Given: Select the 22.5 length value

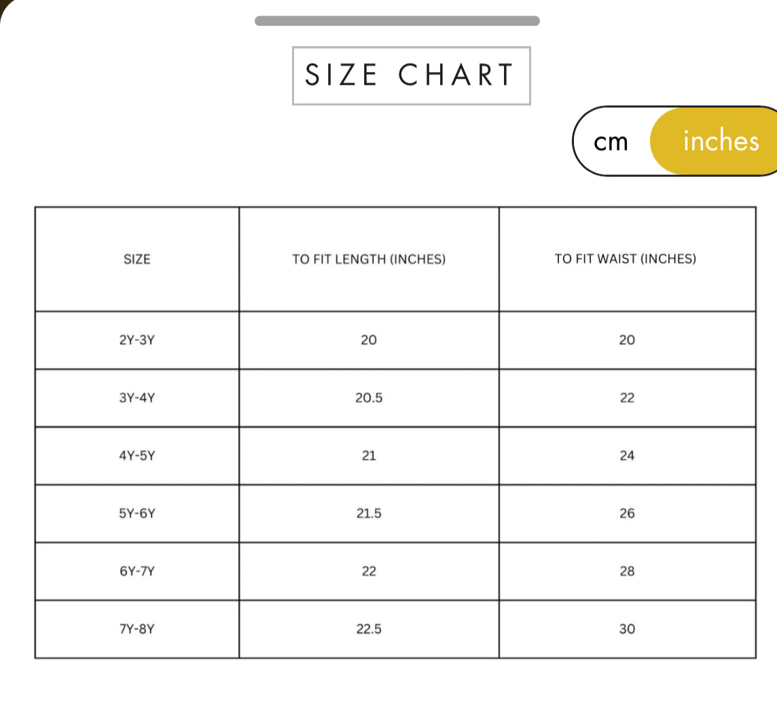Looking at the screenshot, I should pyautogui.click(x=369, y=629).
